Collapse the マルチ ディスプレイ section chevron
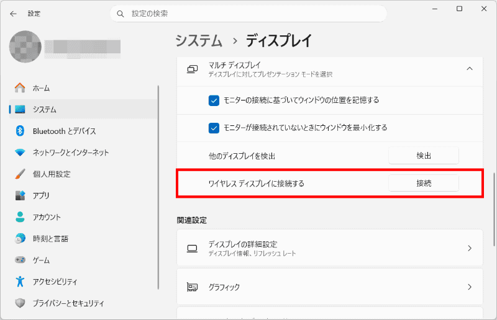Viewport: 497px width, 320px height. [x=470, y=69]
